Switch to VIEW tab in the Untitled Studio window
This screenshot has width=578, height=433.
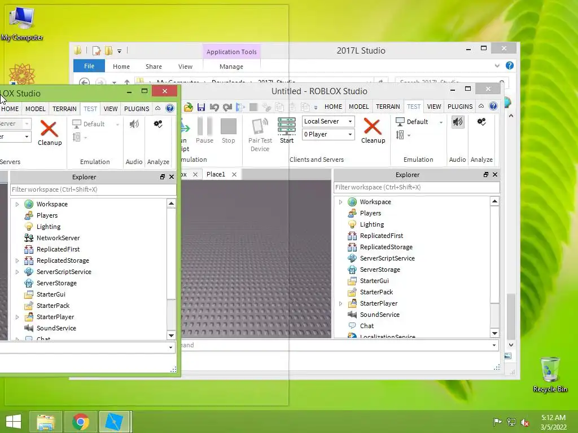[434, 107]
